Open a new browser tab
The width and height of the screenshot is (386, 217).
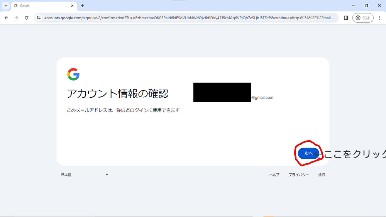pyautogui.click(x=83, y=6)
